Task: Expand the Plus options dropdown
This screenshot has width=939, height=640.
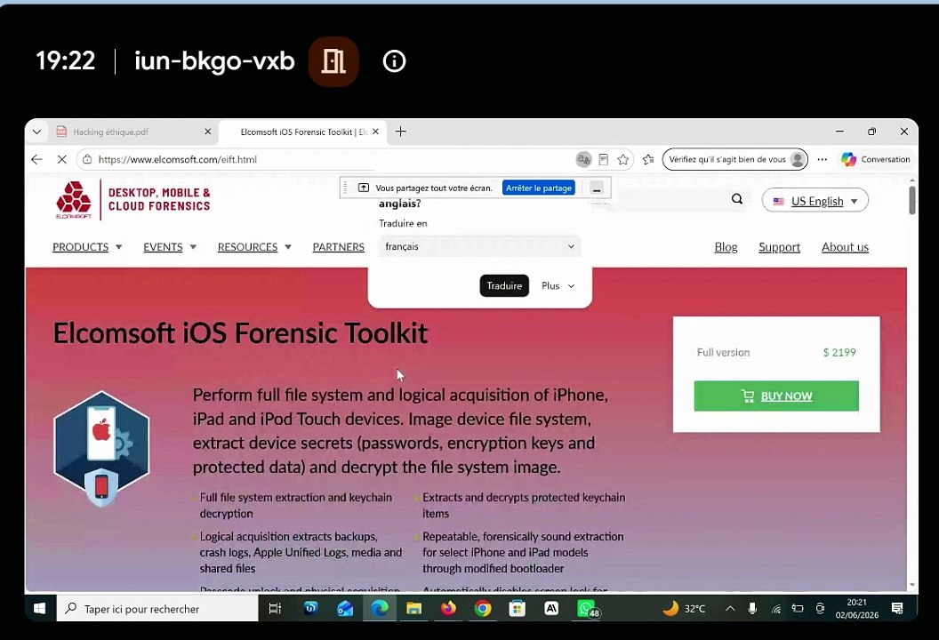Action: click(x=558, y=286)
